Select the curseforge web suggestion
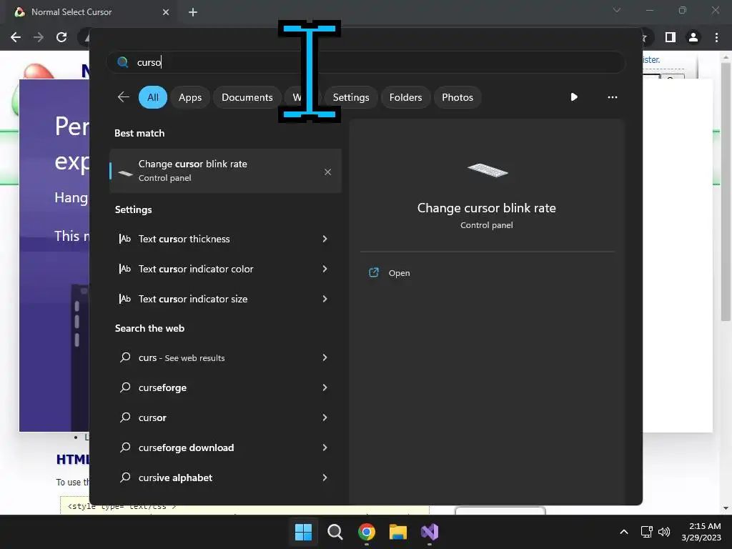Image resolution: width=732 pixels, height=549 pixels. pyautogui.click(x=225, y=387)
